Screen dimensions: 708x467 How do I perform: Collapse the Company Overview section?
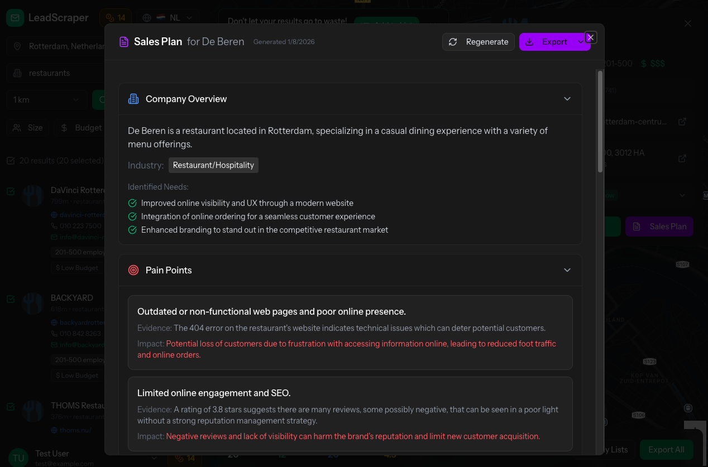(567, 99)
